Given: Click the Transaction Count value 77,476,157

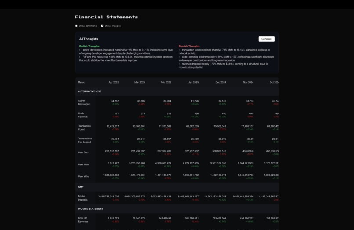Looking at the screenshot, I should [x=247, y=126].
